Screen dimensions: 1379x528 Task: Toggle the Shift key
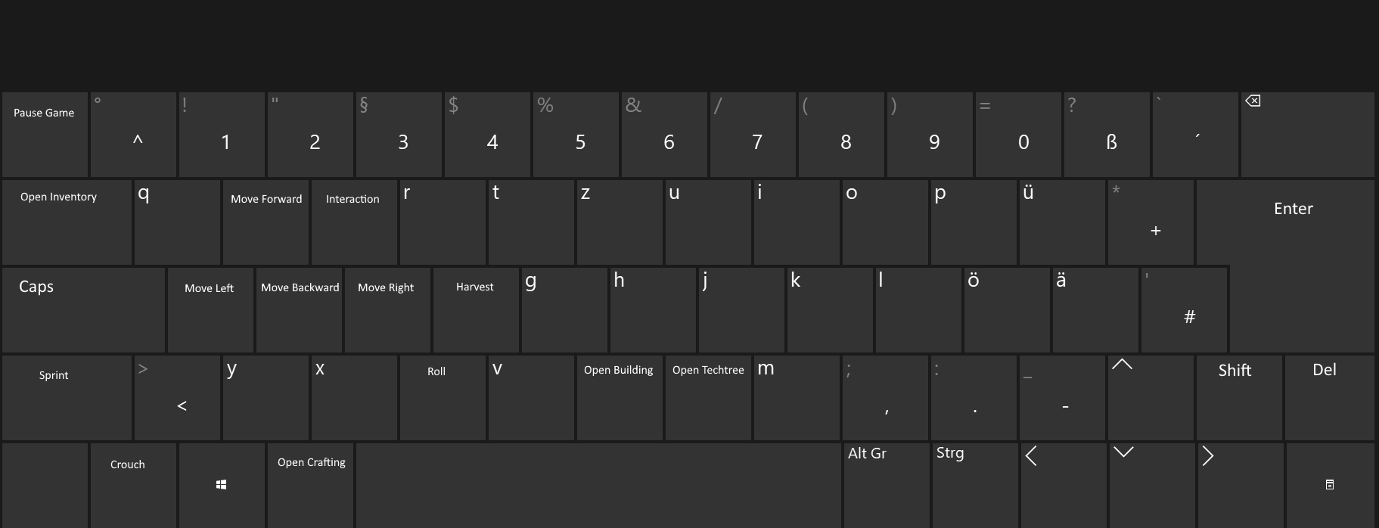pos(1238,397)
